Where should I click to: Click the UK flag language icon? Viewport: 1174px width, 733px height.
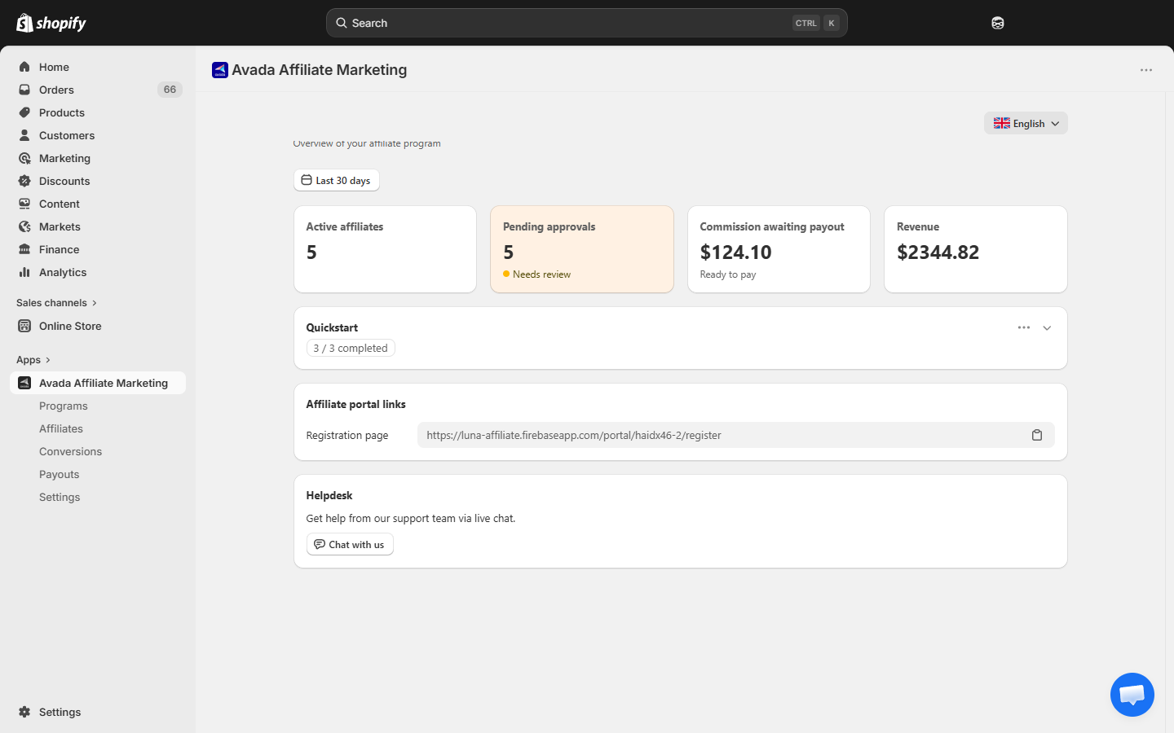click(1002, 123)
